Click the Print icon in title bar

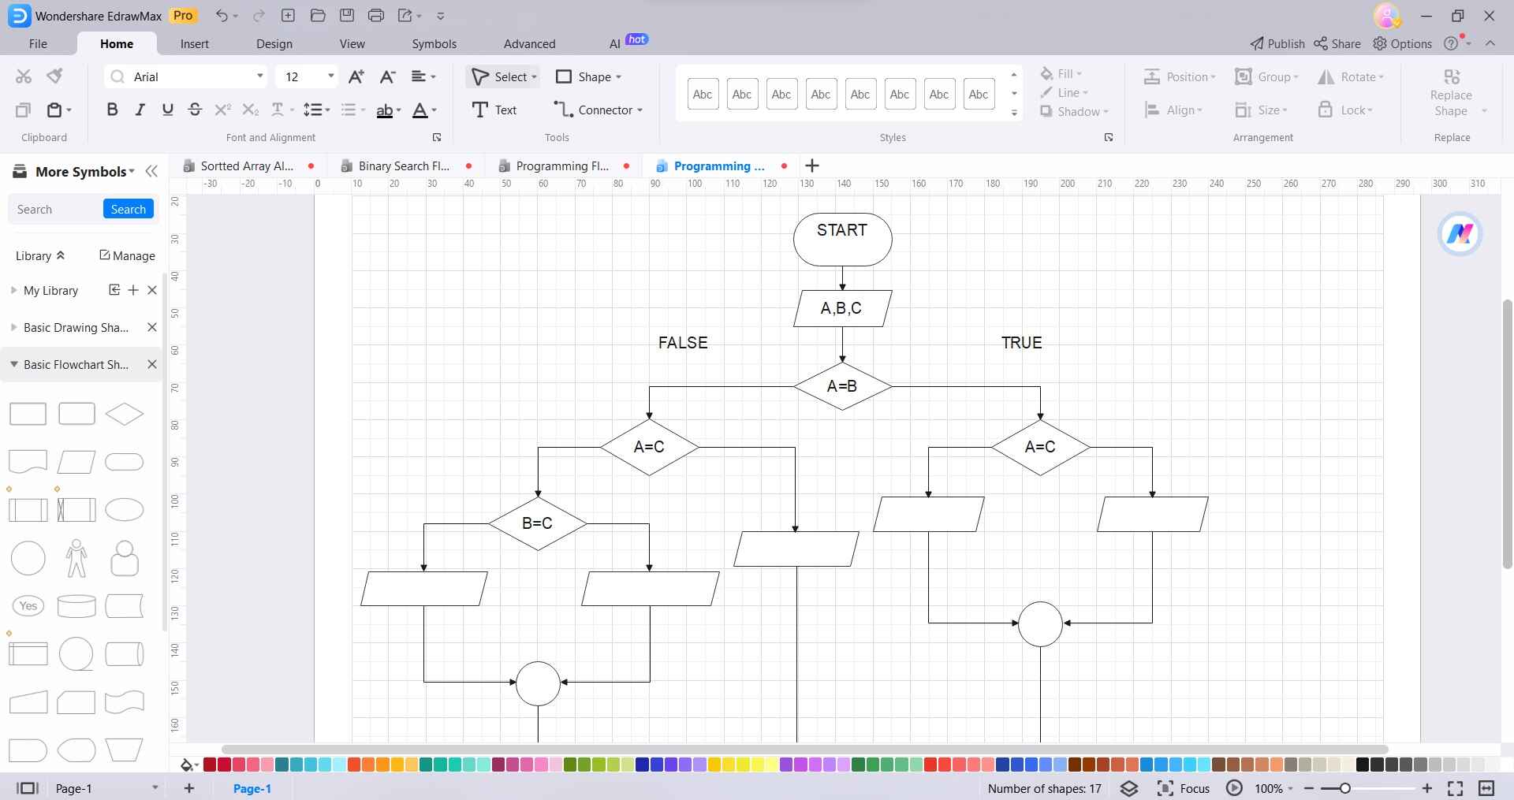tap(376, 16)
